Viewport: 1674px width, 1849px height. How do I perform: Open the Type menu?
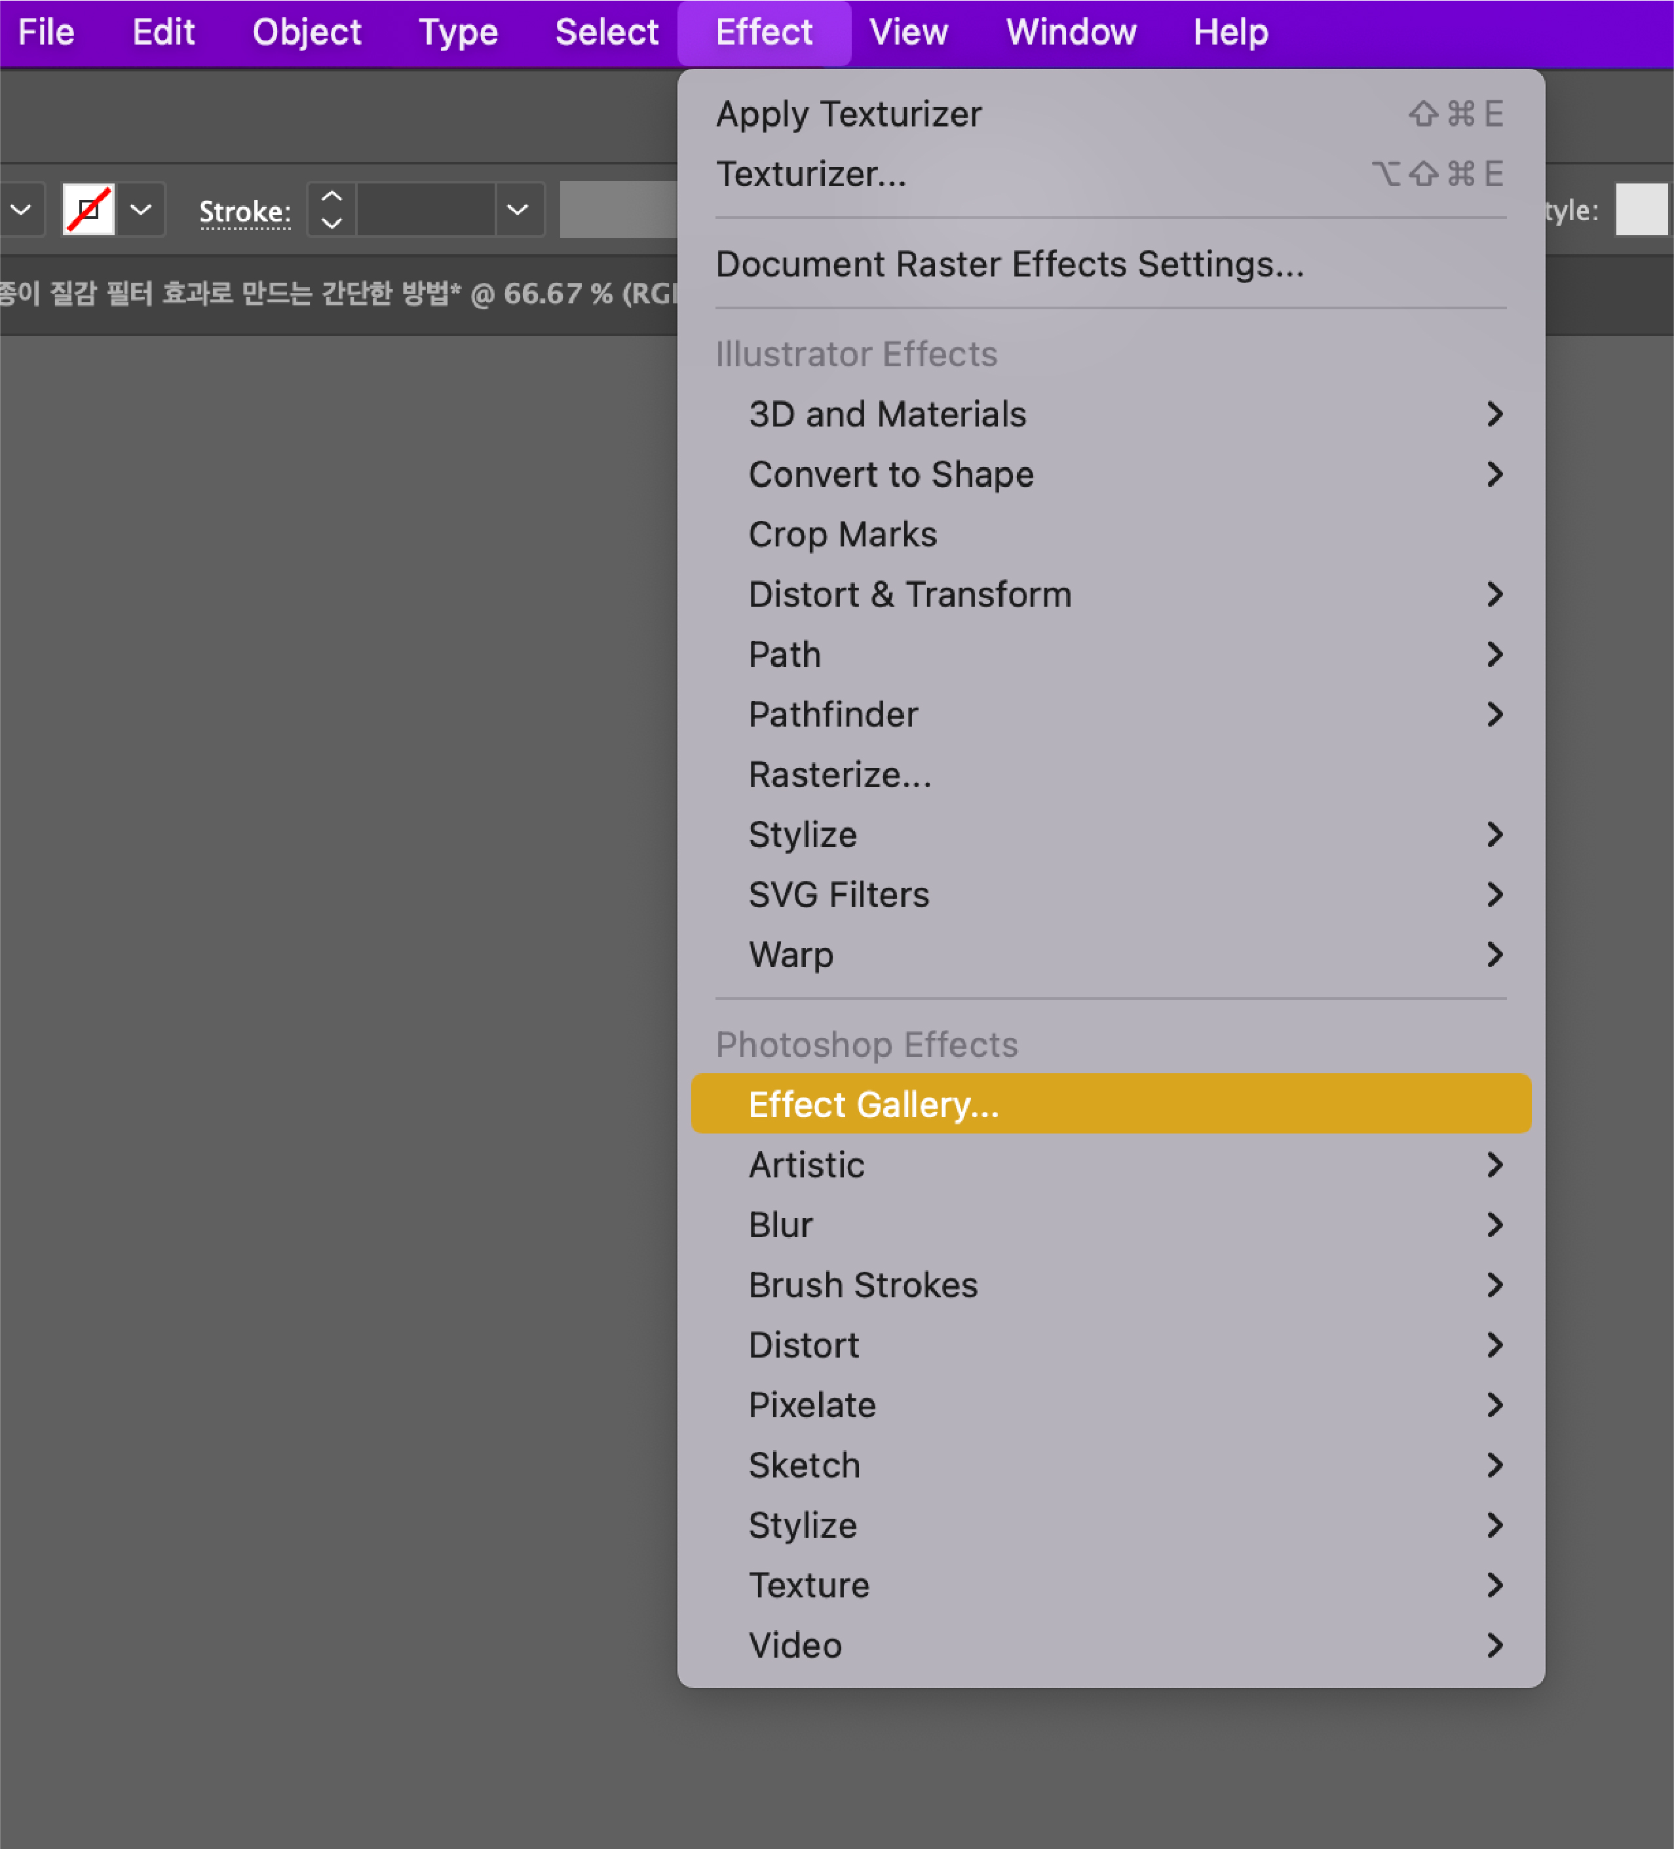tap(458, 33)
